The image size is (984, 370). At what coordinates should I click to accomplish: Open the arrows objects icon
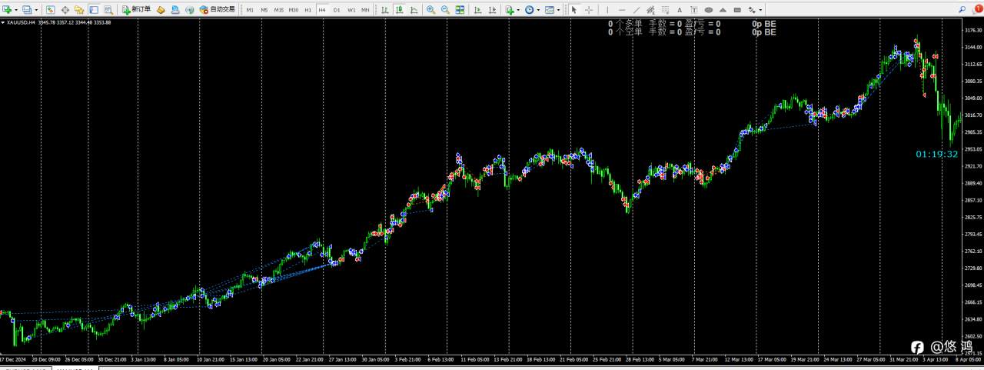752,9
